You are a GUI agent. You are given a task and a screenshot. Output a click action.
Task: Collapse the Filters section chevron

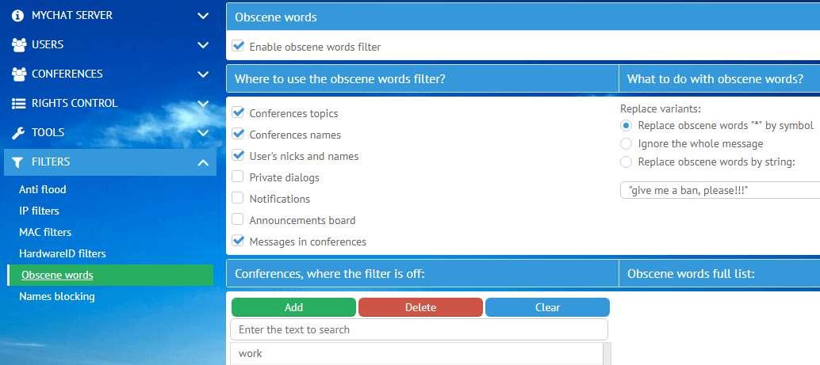203,162
